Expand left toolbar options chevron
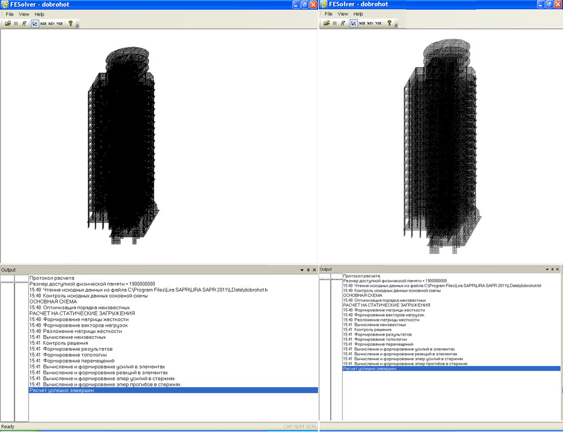Screen dimensions: 563x433 pyautogui.click(x=77, y=25)
